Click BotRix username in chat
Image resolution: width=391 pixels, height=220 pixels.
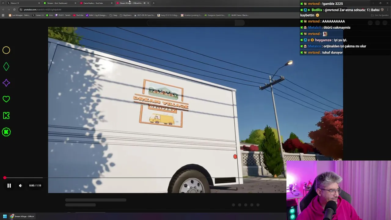point(317,10)
